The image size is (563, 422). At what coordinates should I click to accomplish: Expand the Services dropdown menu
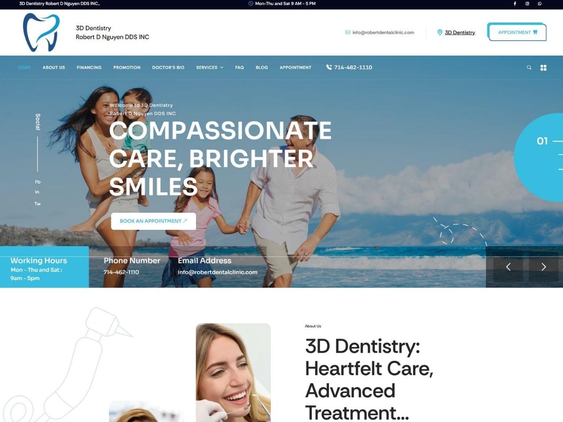[210, 68]
